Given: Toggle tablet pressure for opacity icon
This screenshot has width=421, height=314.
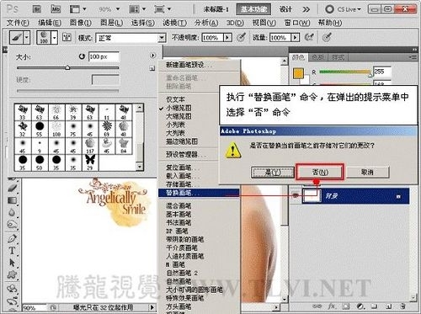Looking at the screenshot, I should click(x=241, y=37).
